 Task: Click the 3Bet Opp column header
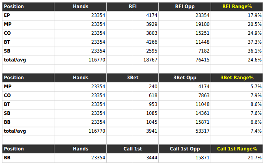(x=185, y=78)
